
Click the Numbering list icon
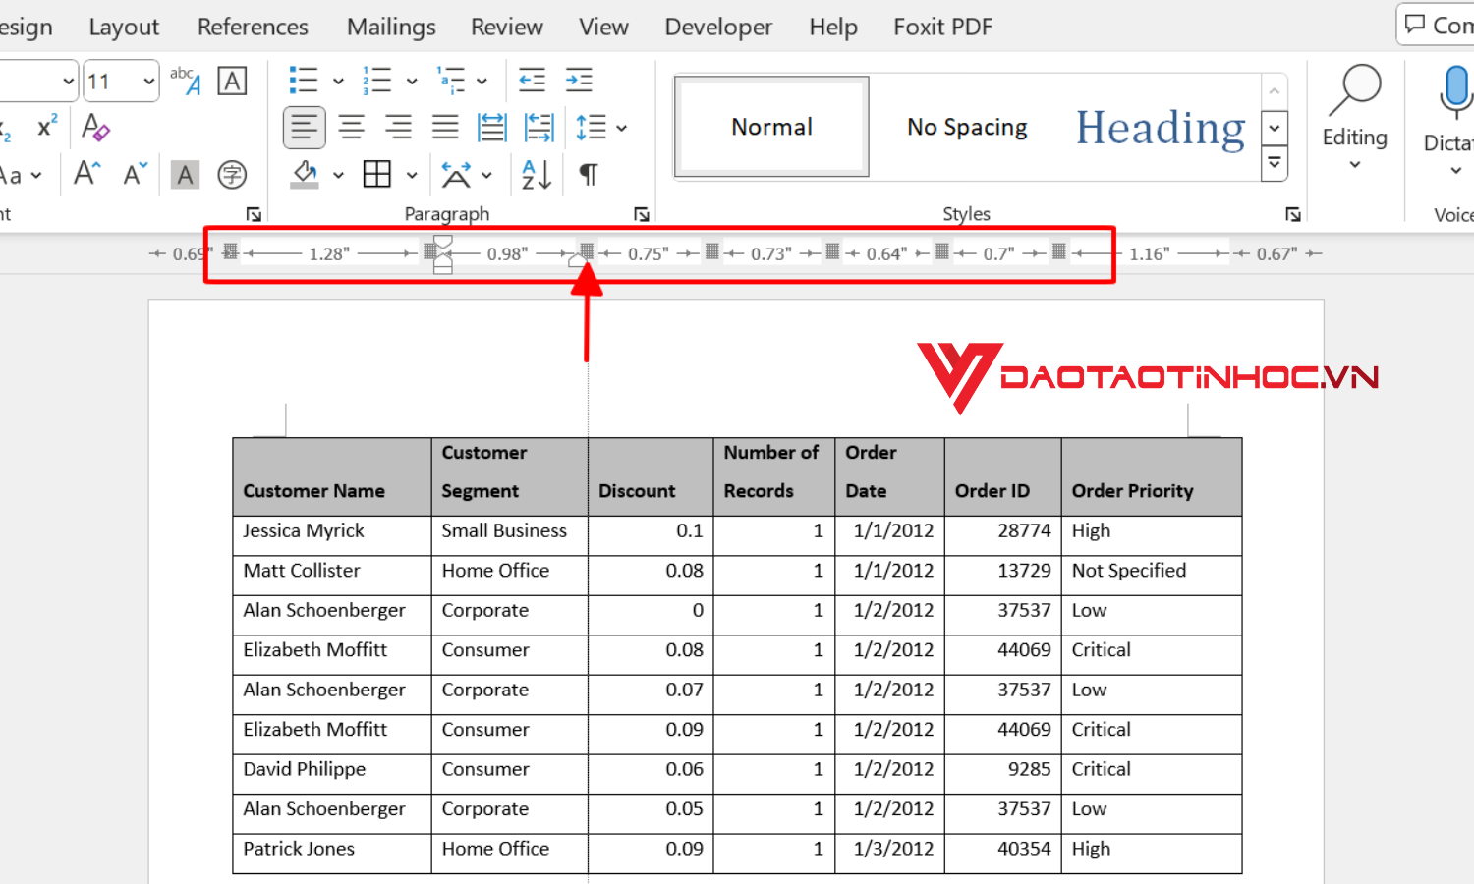(x=376, y=81)
